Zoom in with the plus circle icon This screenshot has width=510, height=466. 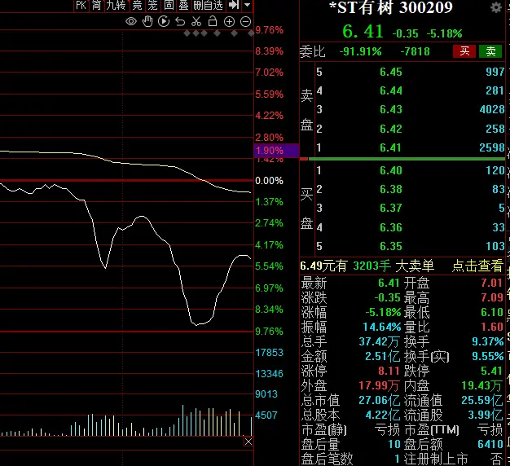[229, 22]
